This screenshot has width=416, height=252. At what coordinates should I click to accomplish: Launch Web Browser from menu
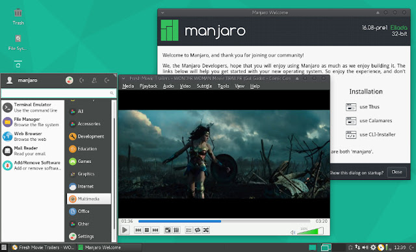tap(32, 136)
